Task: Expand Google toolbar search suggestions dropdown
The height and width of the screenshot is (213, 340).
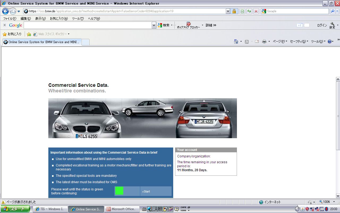Action: click(x=154, y=25)
